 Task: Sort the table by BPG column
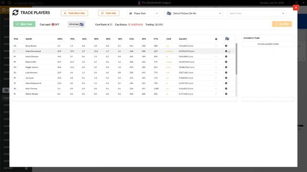click(x=108, y=39)
